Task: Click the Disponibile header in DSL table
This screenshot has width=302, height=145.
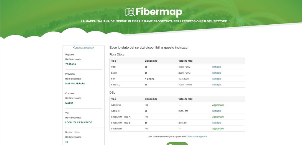Action: (x=151, y=99)
